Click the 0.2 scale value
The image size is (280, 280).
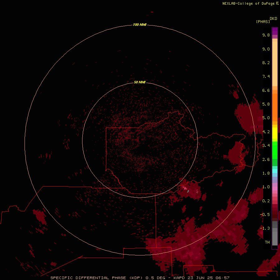pos(266,201)
